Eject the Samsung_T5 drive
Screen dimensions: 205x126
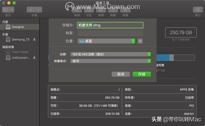[x=34, y=39]
